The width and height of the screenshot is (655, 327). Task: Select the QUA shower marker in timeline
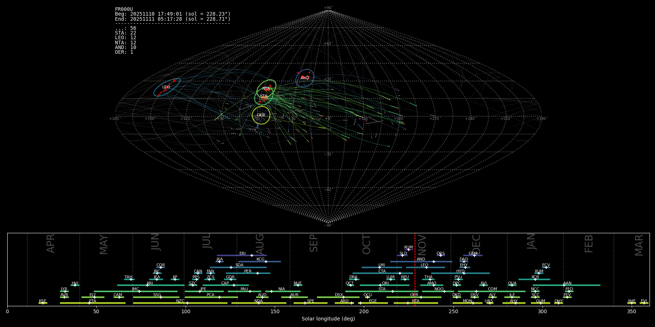coord(512,285)
